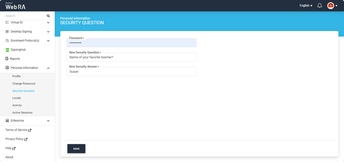Open the English language dropdown

(x=306, y=6)
